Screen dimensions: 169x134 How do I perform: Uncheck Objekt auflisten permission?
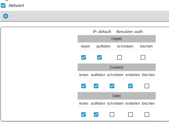[x=99, y=57]
